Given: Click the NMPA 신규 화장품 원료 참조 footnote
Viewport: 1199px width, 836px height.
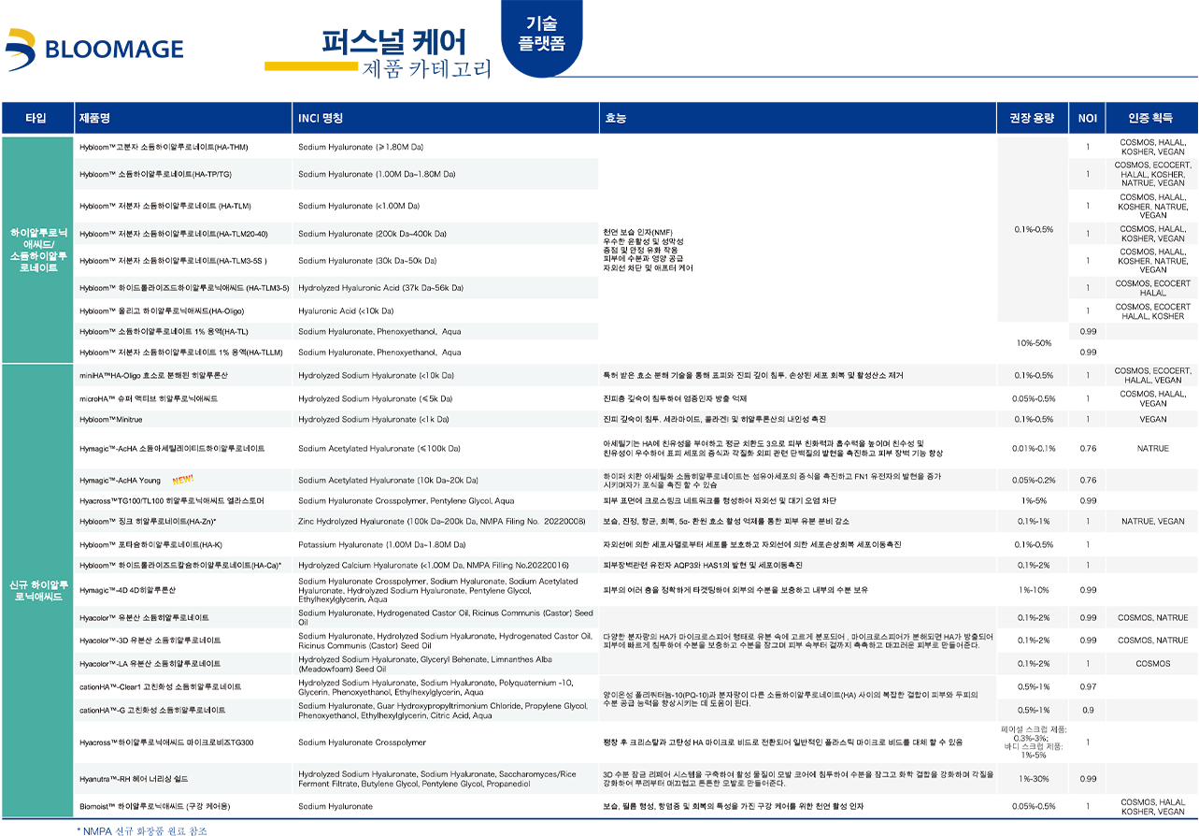Looking at the screenshot, I should (x=141, y=829).
